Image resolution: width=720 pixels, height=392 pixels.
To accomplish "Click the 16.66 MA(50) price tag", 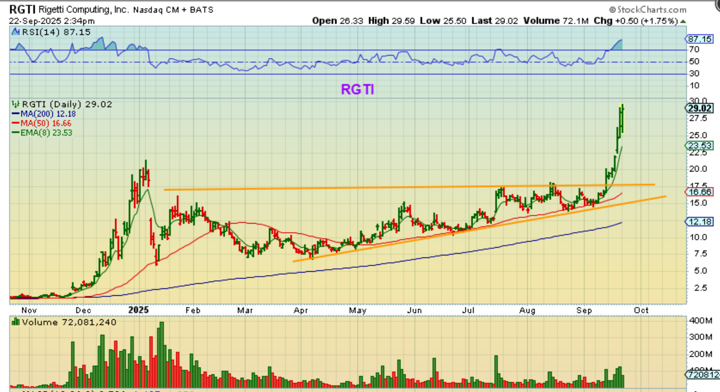I will pos(699,192).
